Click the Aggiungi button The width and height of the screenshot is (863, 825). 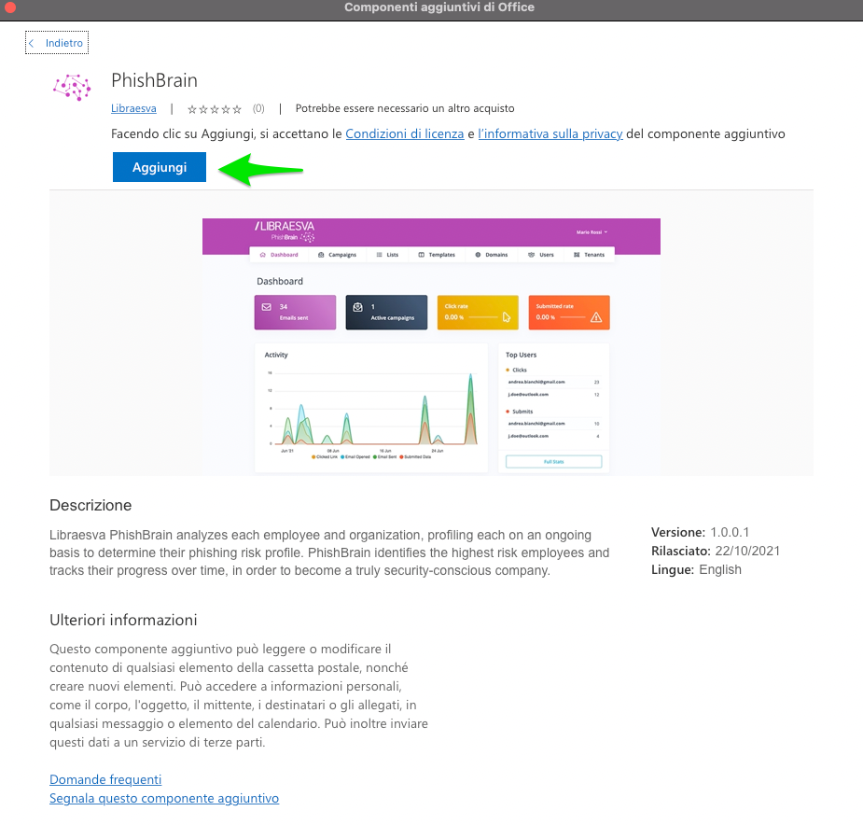point(160,167)
